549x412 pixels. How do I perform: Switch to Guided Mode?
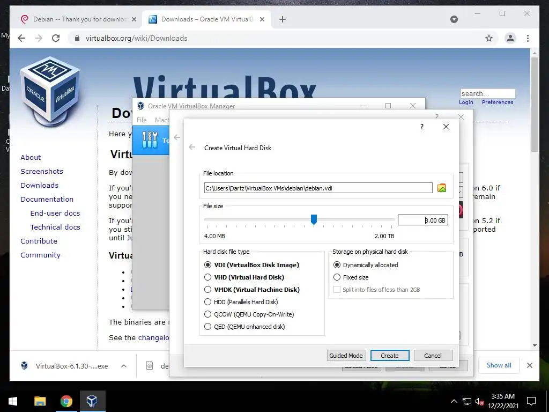tap(346, 355)
